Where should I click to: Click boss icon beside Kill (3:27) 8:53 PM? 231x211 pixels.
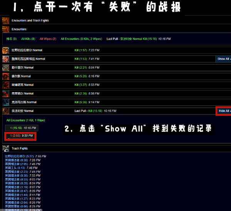[5, 85]
